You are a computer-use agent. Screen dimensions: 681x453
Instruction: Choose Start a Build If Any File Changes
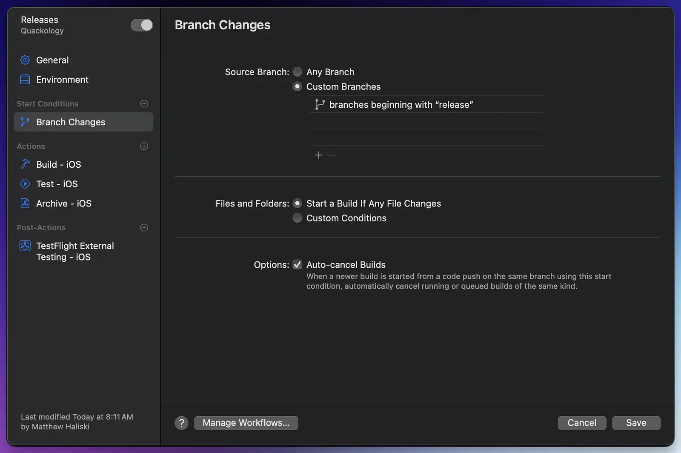(298, 204)
